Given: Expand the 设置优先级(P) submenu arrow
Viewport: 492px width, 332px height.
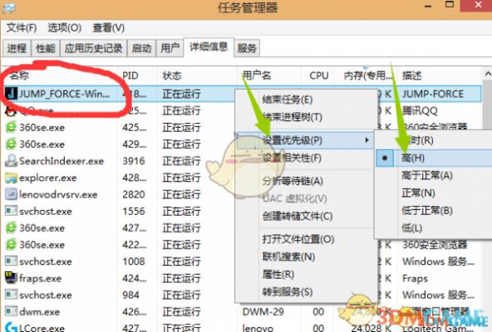Looking at the screenshot, I should pyautogui.click(x=367, y=139).
